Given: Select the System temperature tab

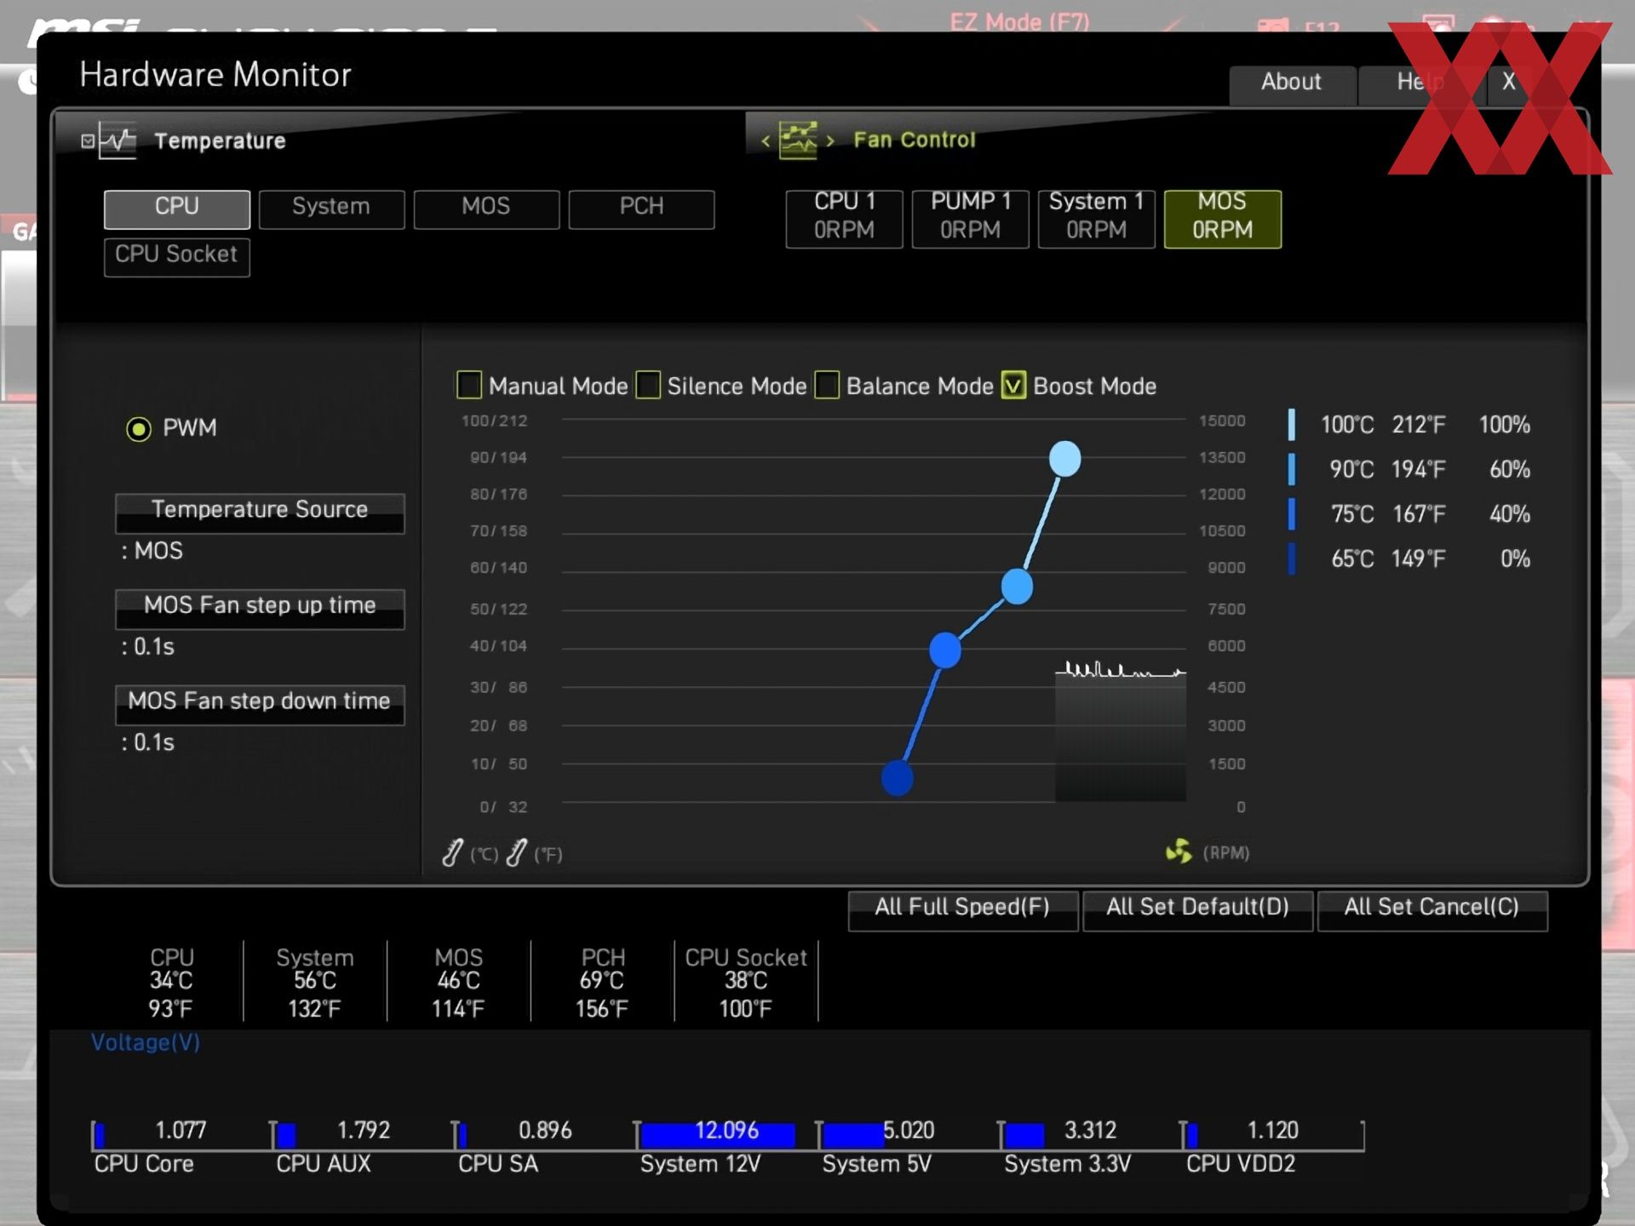Looking at the screenshot, I should 331,209.
